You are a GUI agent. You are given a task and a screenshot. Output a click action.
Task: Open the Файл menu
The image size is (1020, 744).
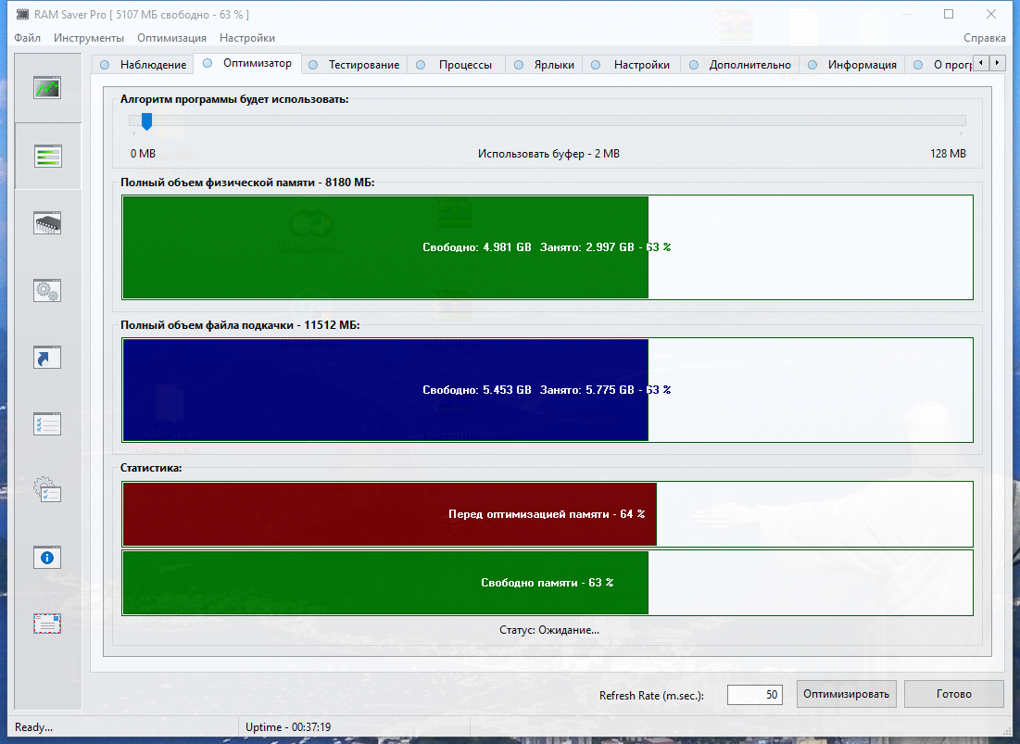[27, 38]
